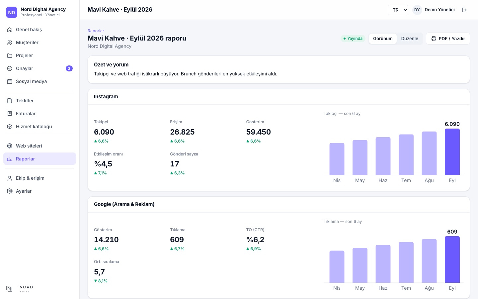The width and height of the screenshot is (478, 299).
Task: Switch to Düzenle edit mode
Action: pos(410,39)
